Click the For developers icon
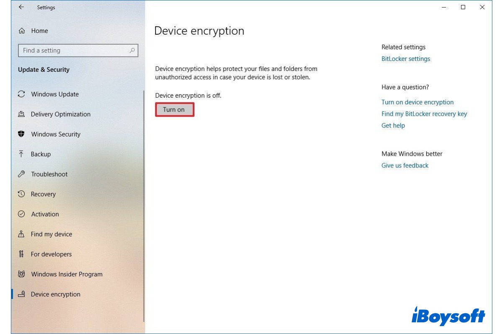Screen dimensions: 502x334 point(22,254)
